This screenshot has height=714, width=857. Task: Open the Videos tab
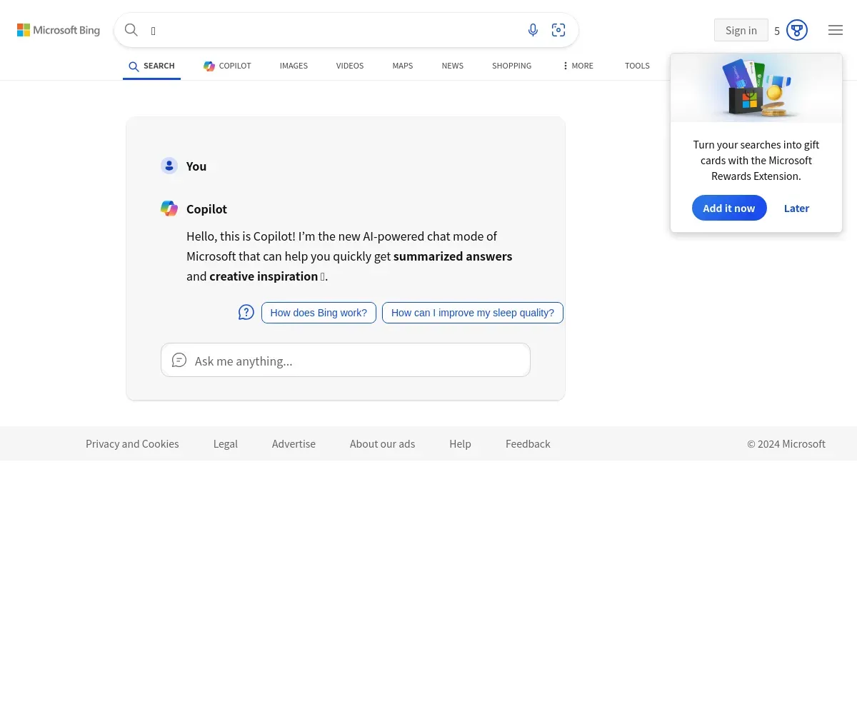coord(350,66)
